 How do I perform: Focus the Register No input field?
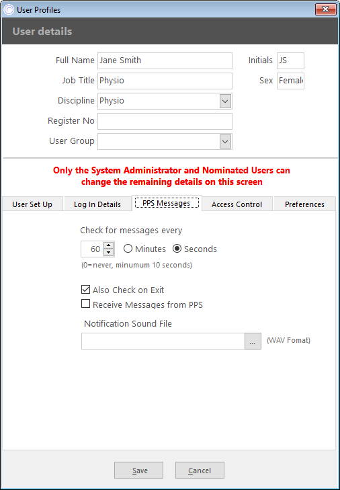165,121
